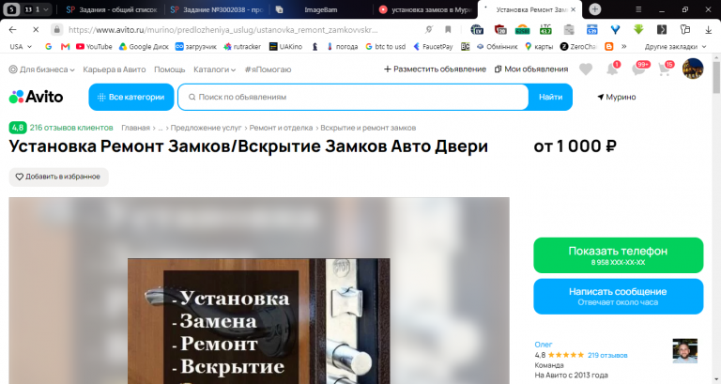721x384 pixels.
Task: Open the browser downloads arrow icon
Action: tap(708, 29)
